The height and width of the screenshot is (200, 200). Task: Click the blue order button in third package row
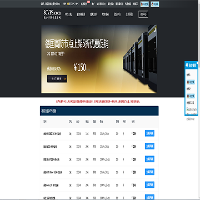coord(149,159)
